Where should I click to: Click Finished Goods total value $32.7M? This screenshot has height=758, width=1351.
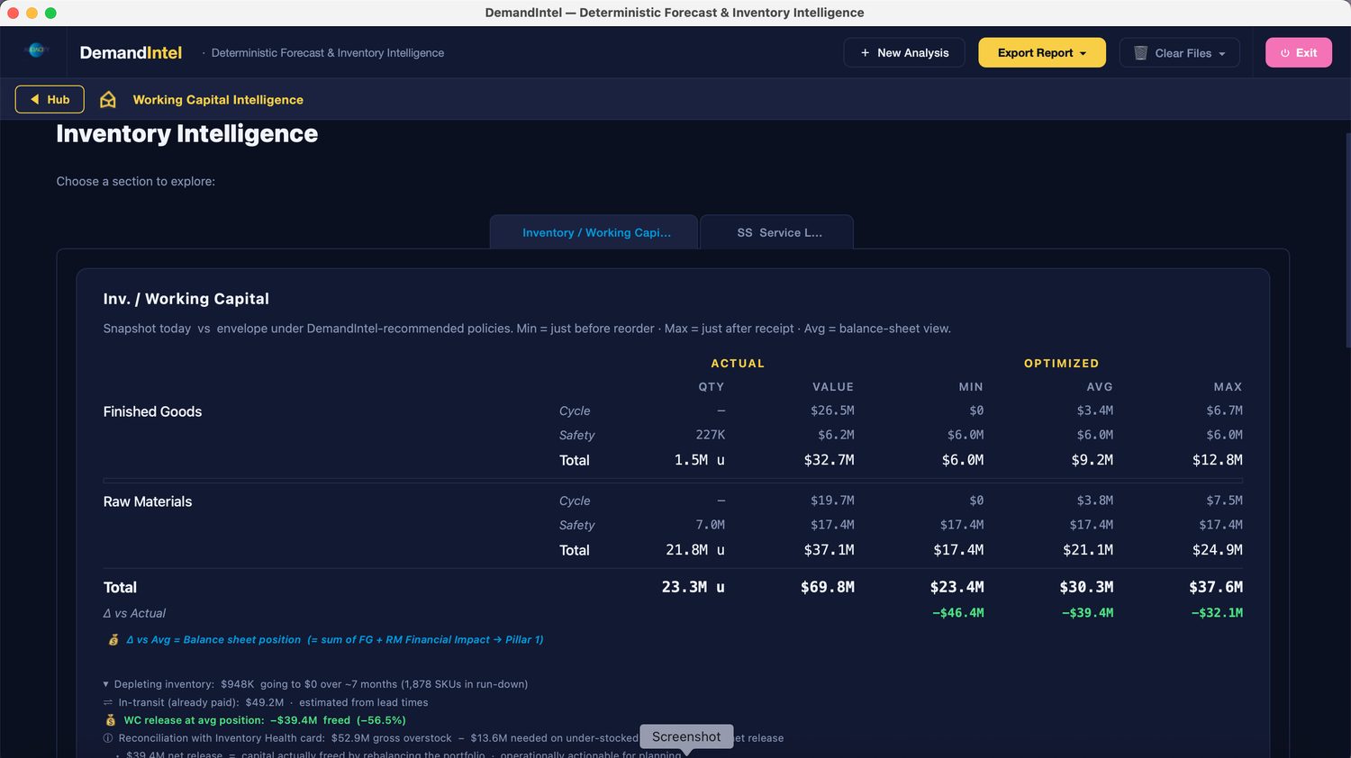830,460
